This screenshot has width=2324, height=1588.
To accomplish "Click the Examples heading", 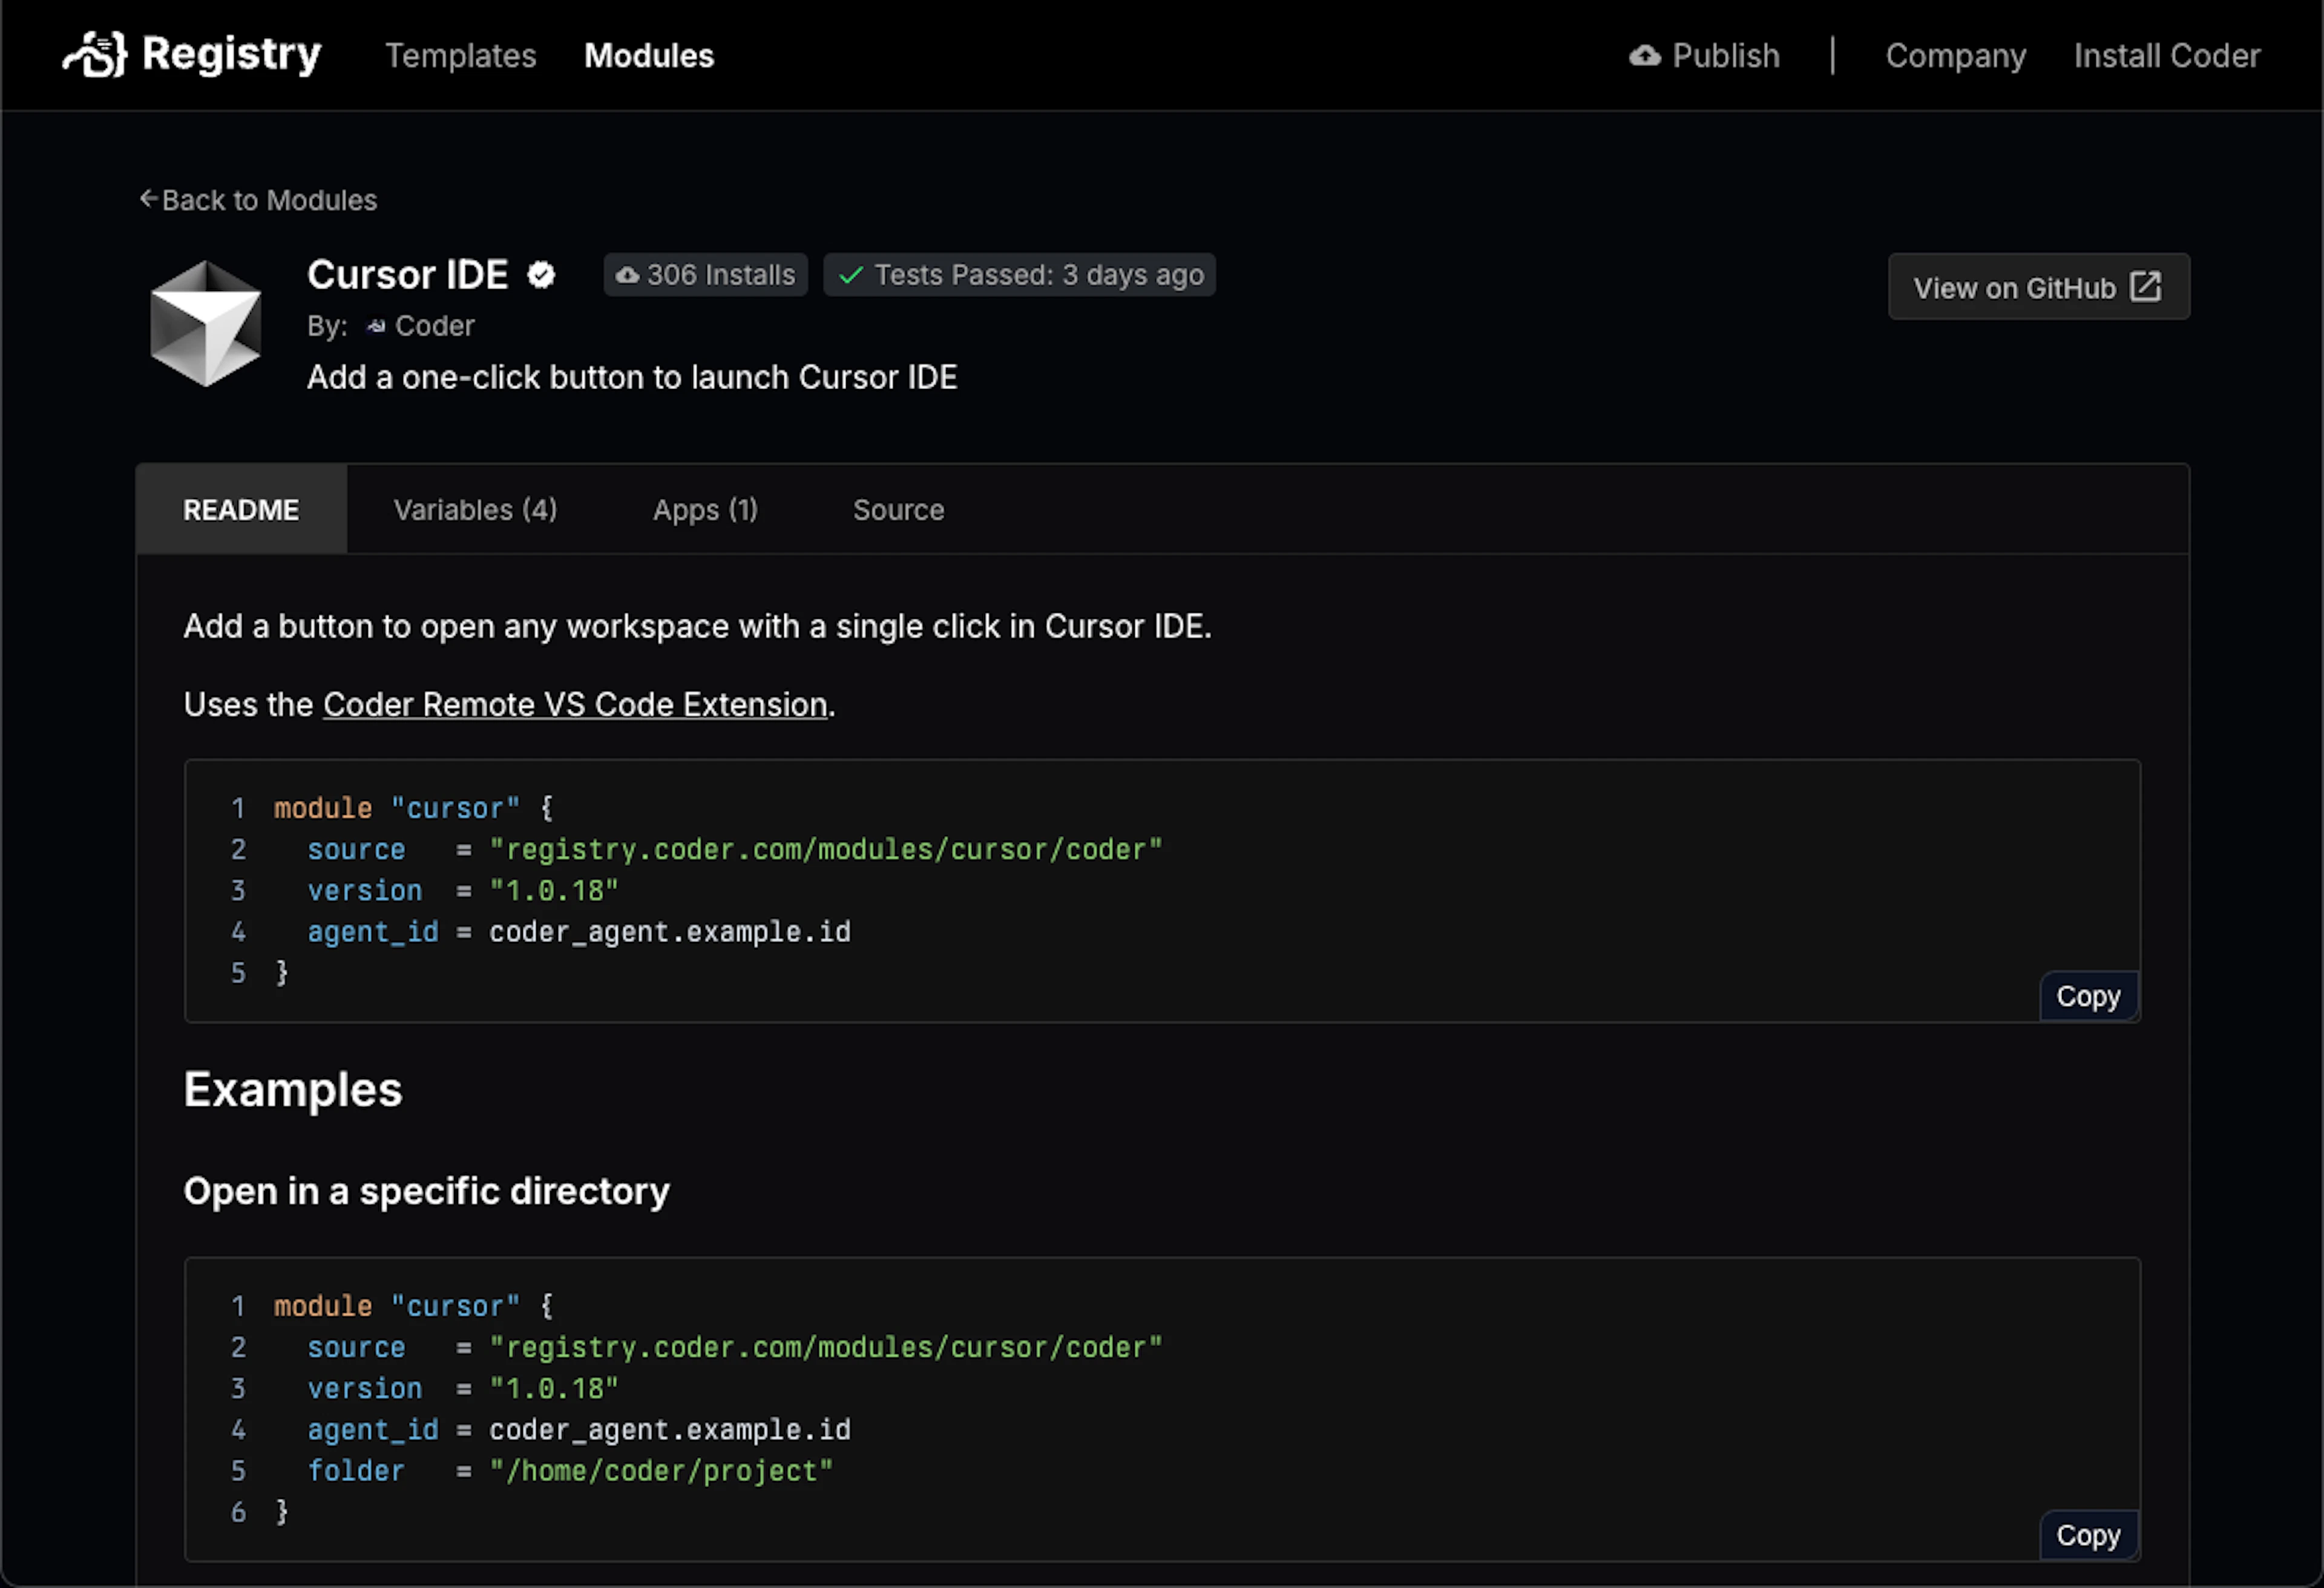I will pos(293,1090).
